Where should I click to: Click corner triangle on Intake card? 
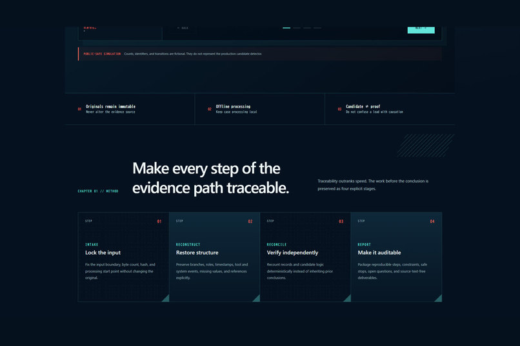[166, 300]
